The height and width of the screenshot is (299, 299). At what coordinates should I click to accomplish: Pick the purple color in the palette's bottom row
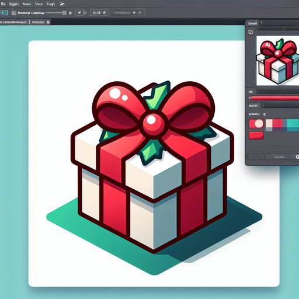coord(277,129)
